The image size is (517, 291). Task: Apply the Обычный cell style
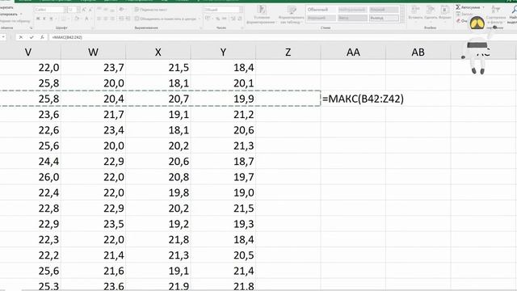pos(321,10)
